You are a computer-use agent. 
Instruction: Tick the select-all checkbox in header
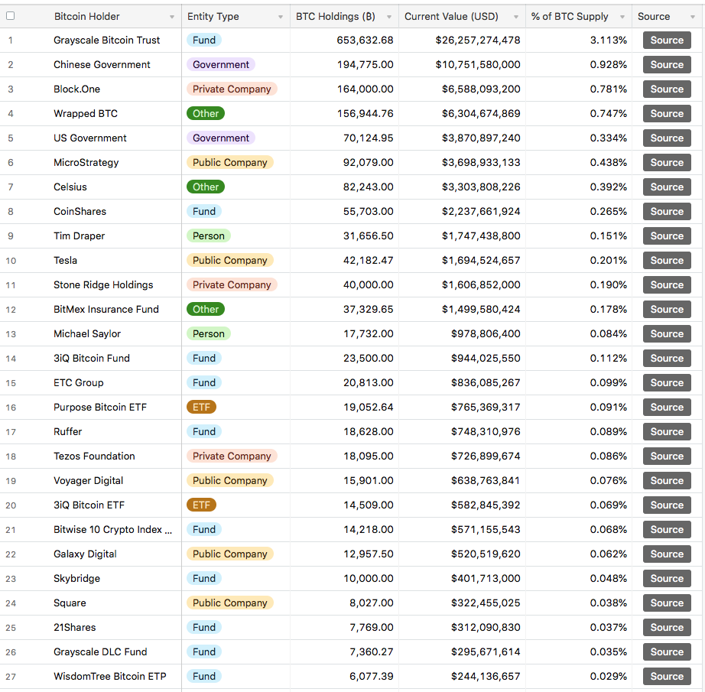click(11, 16)
